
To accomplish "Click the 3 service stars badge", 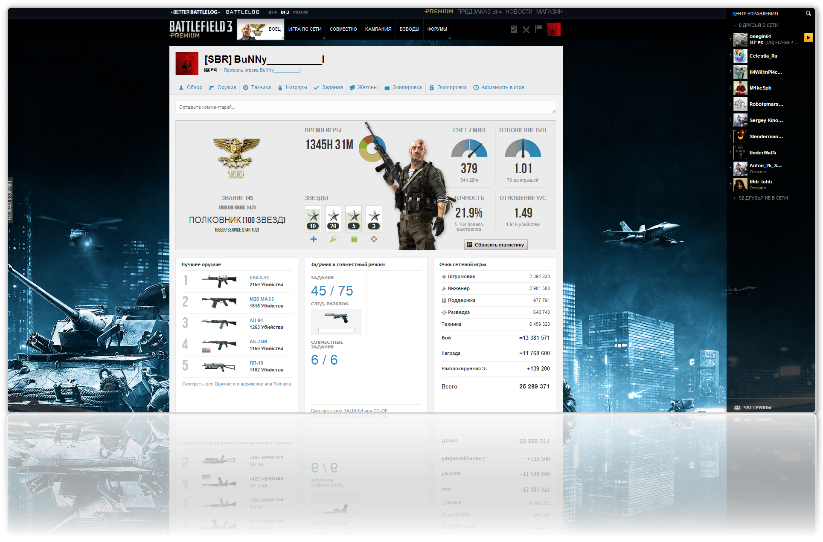I will (x=374, y=219).
